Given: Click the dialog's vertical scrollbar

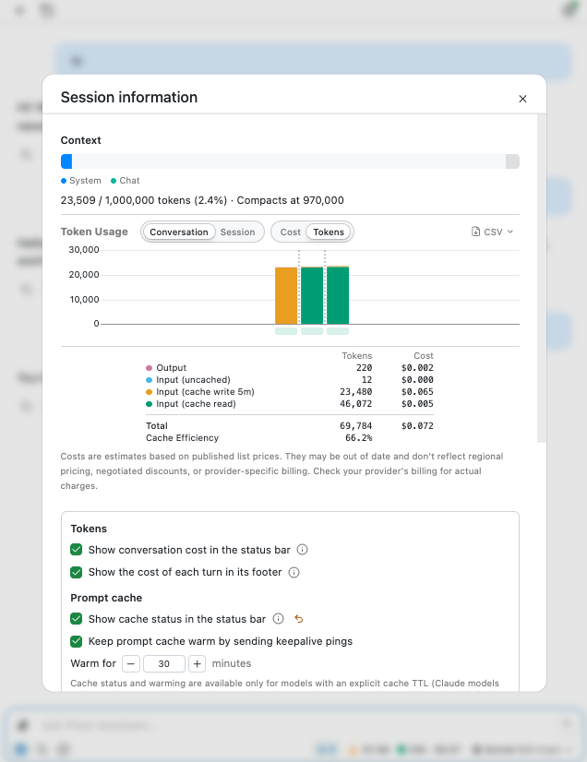Looking at the screenshot, I should (541, 278).
